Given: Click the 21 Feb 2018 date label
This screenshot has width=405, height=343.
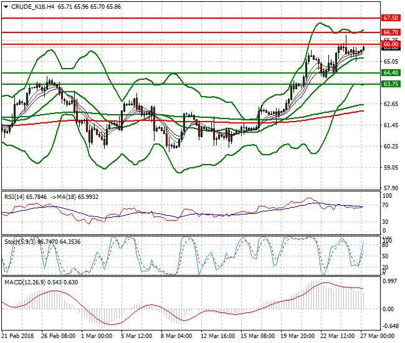Looking at the screenshot, I should (x=17, y=336).
